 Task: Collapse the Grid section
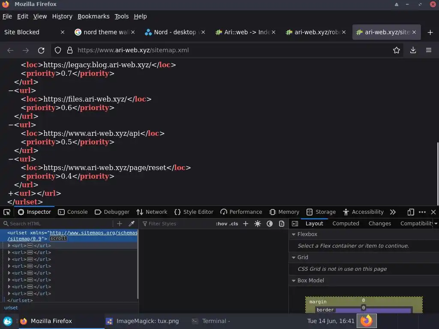pos(294,257)
